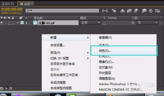Expand the 切换 3D 视图 submenu arrow
The width and height of the screenshot is (164, 96).
coord(88,58)
